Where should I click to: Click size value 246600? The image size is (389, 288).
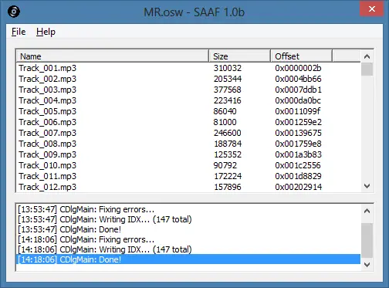click(x=228, y=133)
